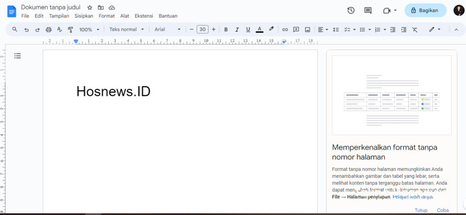Open the Ekstensi menu

click(144, 16)
